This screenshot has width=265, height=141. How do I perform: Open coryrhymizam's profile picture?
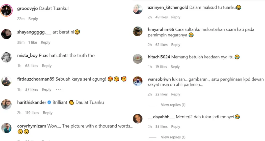6,128
